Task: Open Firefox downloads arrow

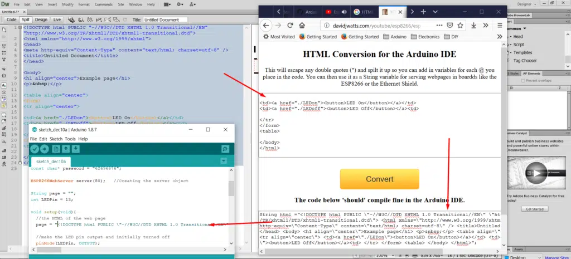Action: (x=474, y=26)
